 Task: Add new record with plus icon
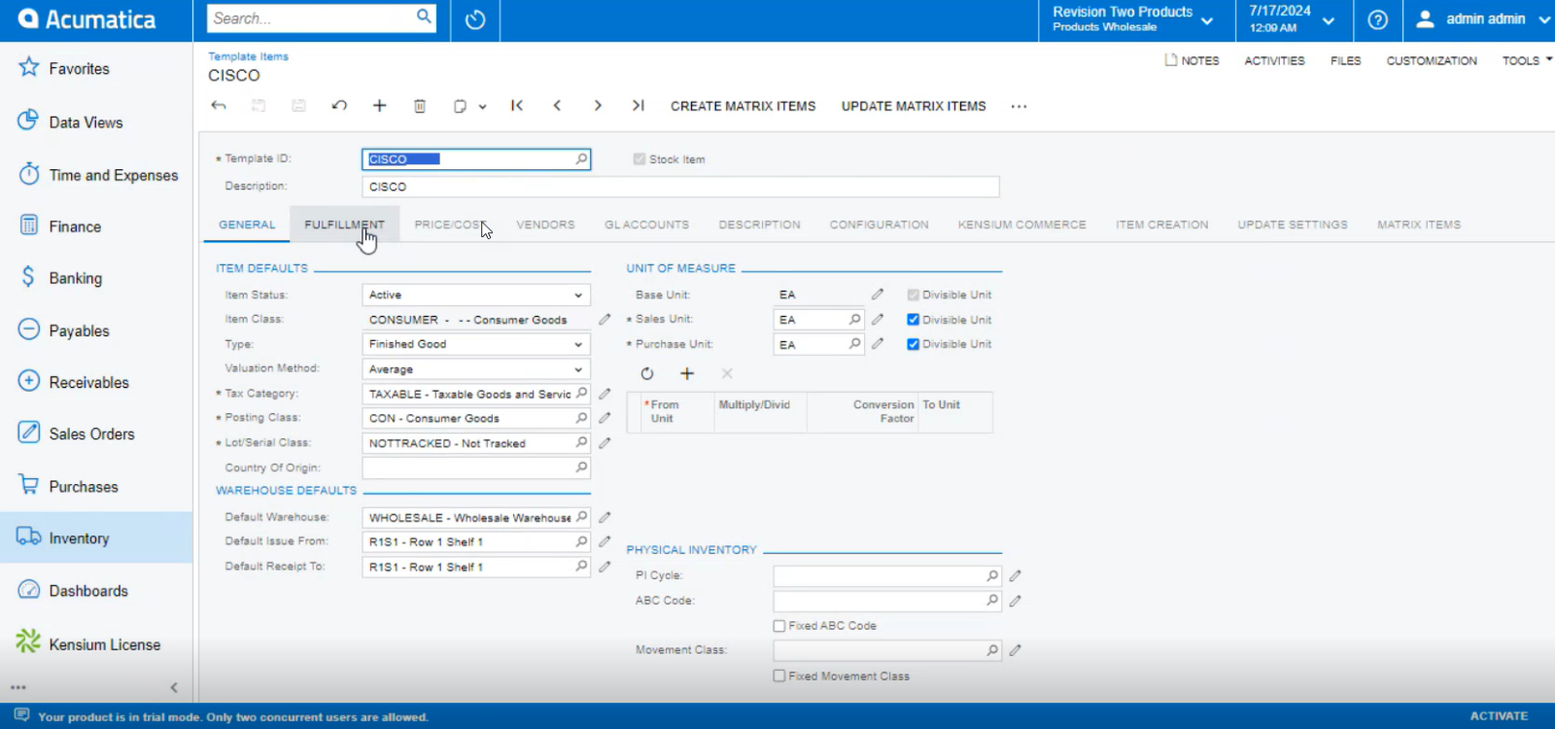tap(380, 106)
